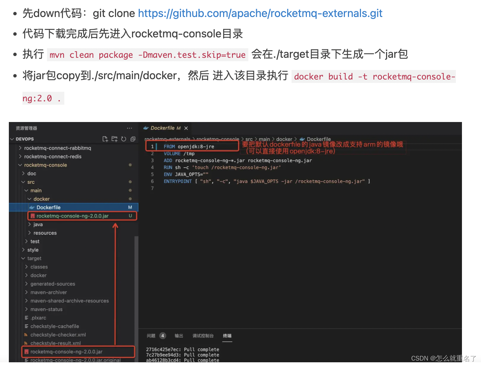Screen dimensions: 481x365
Task: Switch to the 输出 (Output) panel tab
Action: pyautogui.click(x=179, y=336)
